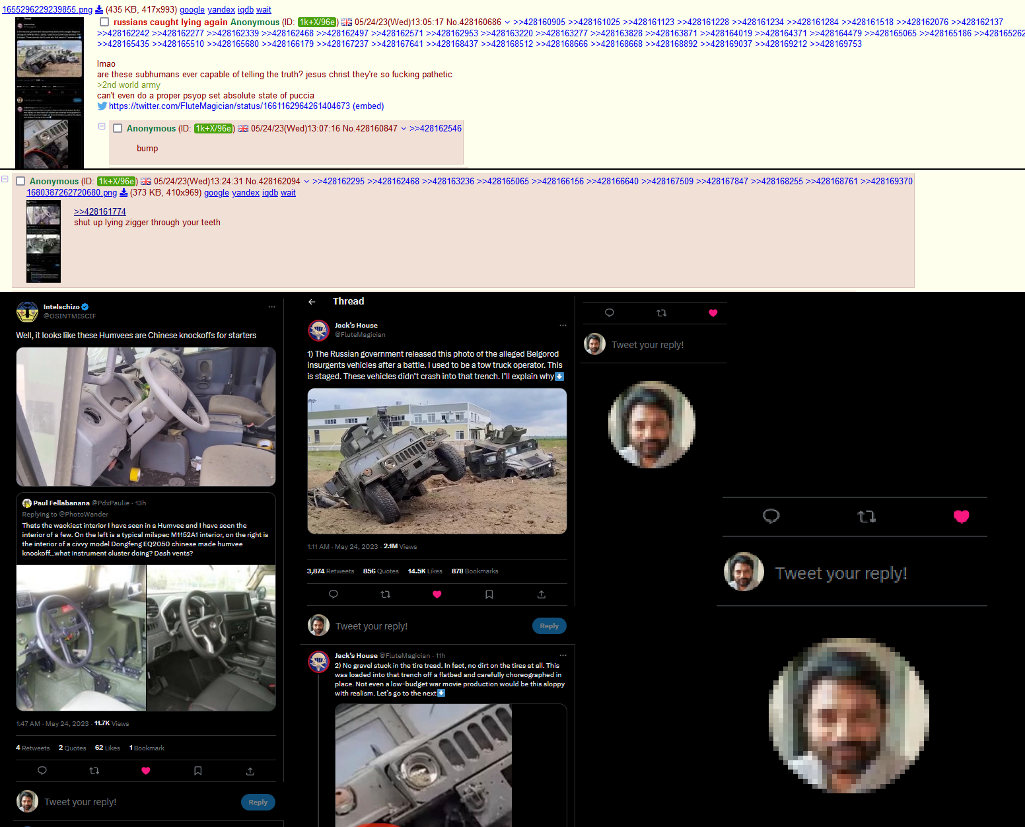This screenshot has height=827, width=1025.
Task: Click the large retweet icon in the zoomed-in panel
Action: pos(866,517)
